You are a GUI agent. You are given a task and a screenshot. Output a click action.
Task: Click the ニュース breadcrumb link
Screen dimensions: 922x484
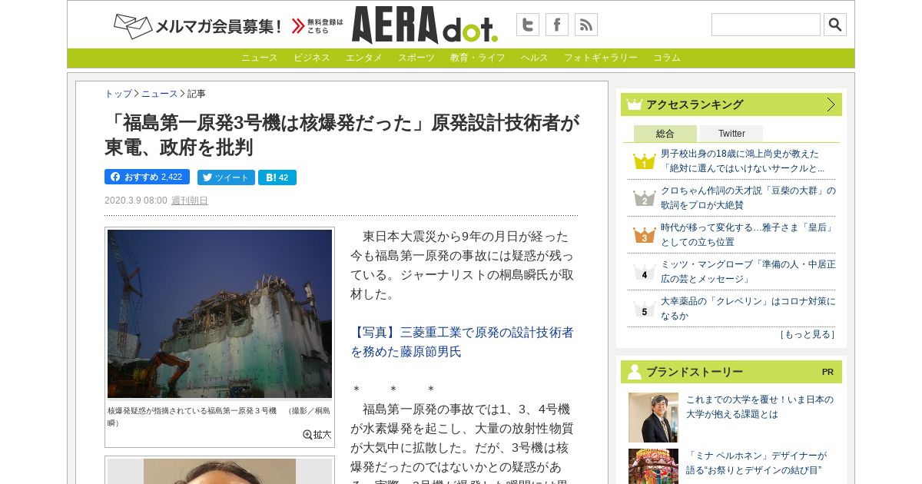pos(160,94)
